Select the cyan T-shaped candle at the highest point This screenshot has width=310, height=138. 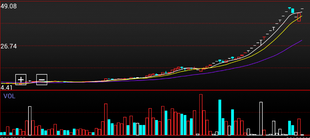point(289,8)
